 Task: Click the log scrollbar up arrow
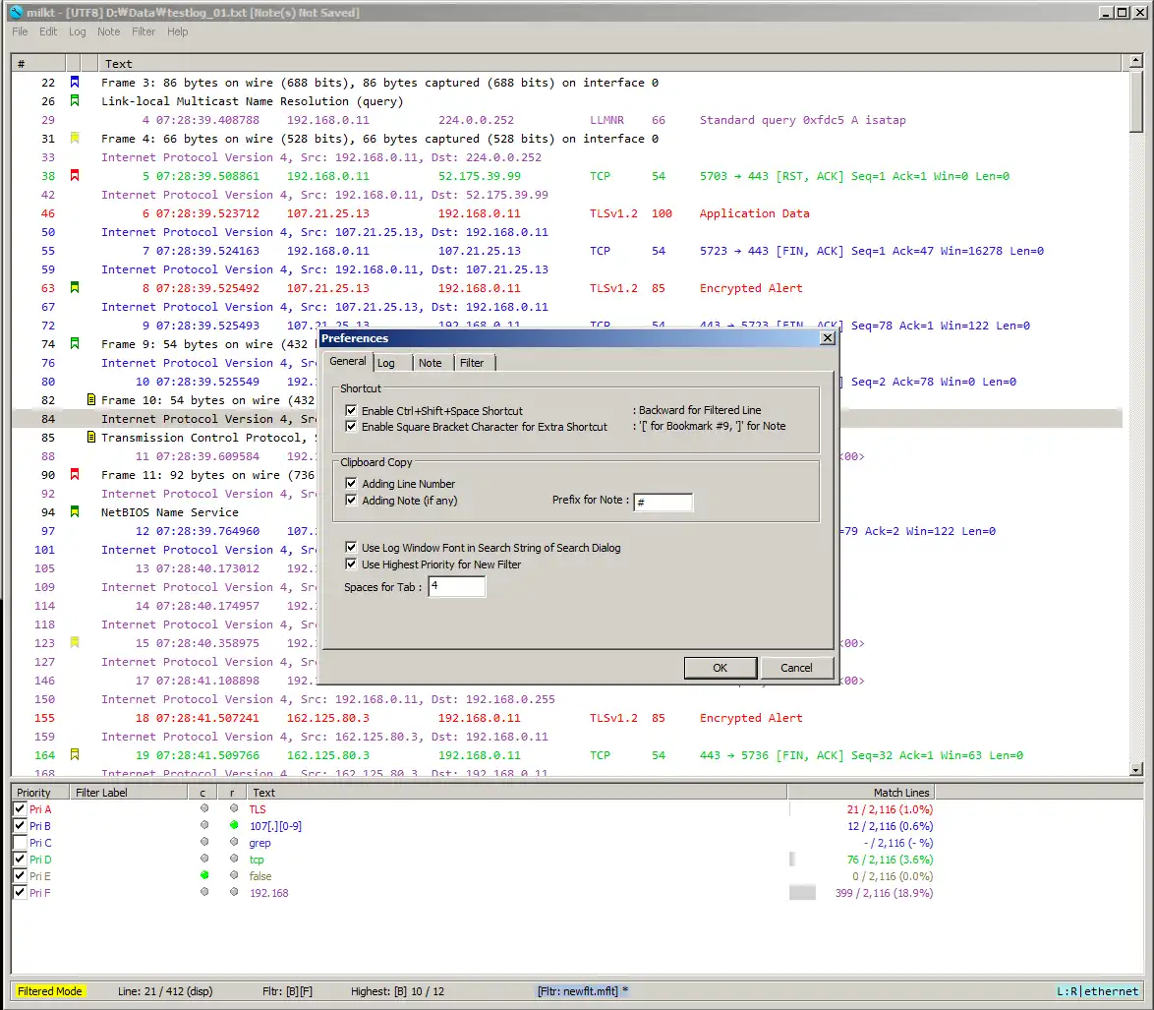click(1135, 60)
